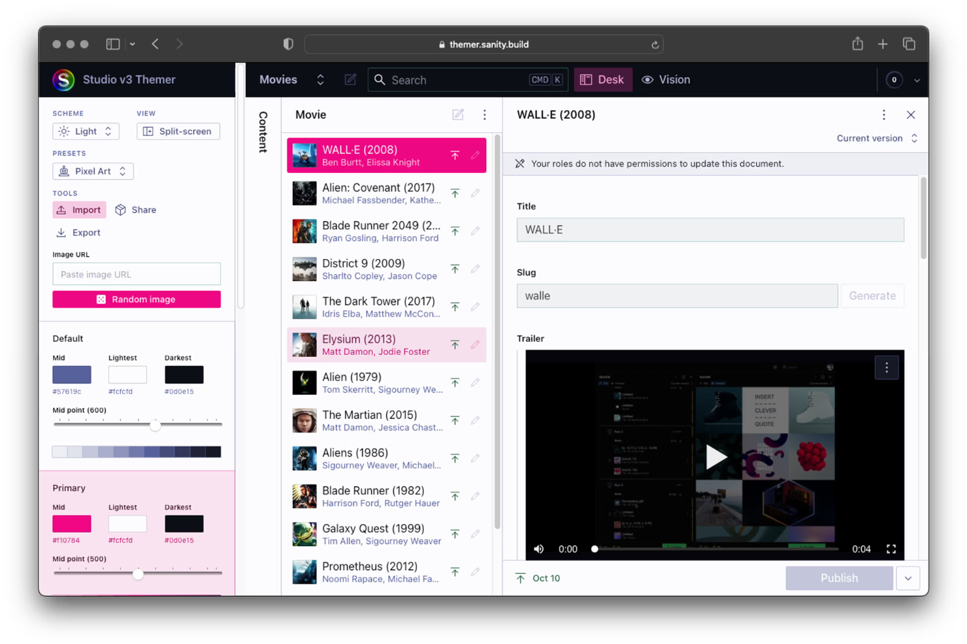The height and width of the screenshot is (644, 967).
Task: Click the Primary Lightest color swatch
Action: click(x=127, y=523)
